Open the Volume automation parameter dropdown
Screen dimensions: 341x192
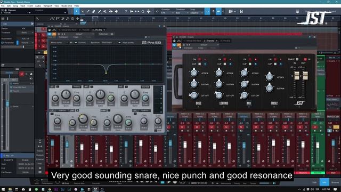point(27,43)
